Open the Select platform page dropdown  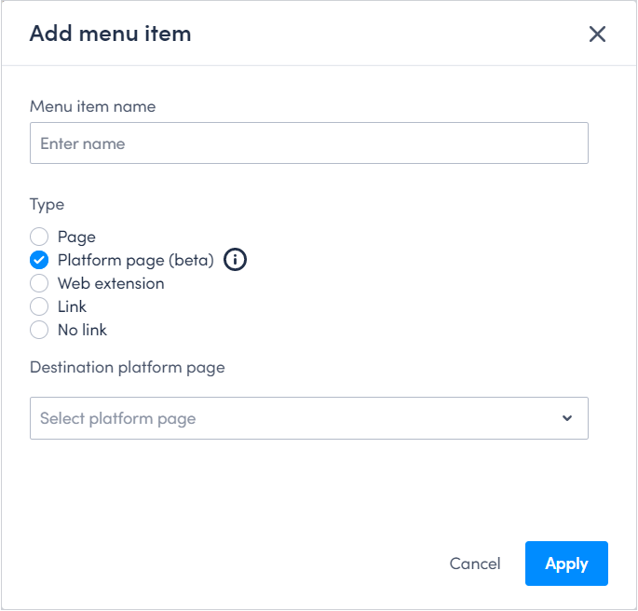309,418
